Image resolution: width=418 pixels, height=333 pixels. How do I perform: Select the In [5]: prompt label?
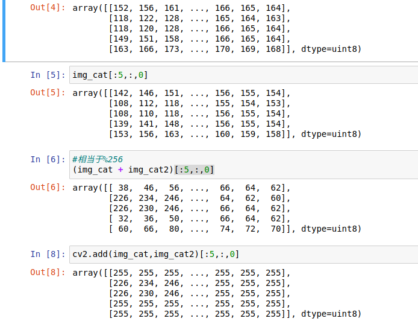(x=48, y=75)
